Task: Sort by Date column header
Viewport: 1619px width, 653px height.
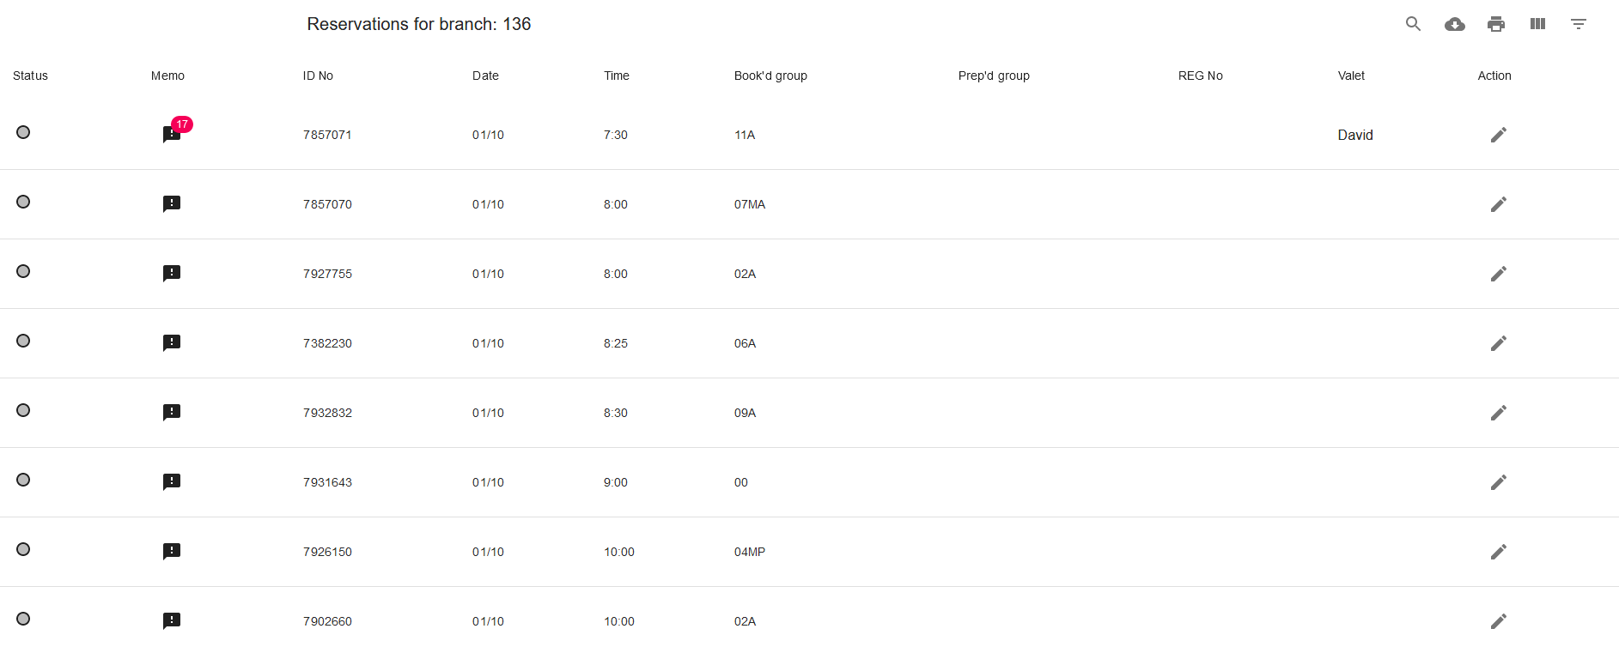Action: point(485,76)
